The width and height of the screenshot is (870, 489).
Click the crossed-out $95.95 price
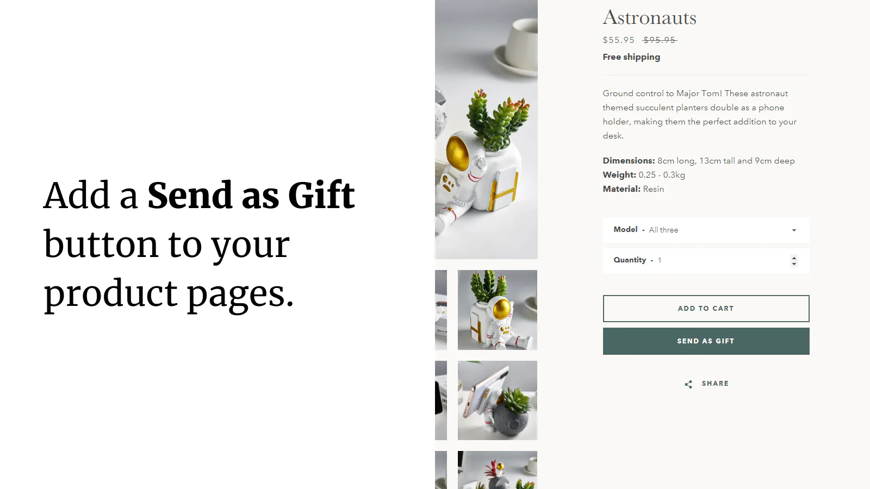(x=660, y=40)
